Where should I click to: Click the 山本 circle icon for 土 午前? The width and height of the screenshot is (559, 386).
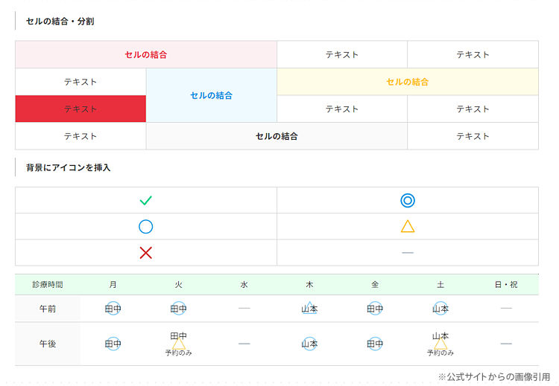[440, 309]
